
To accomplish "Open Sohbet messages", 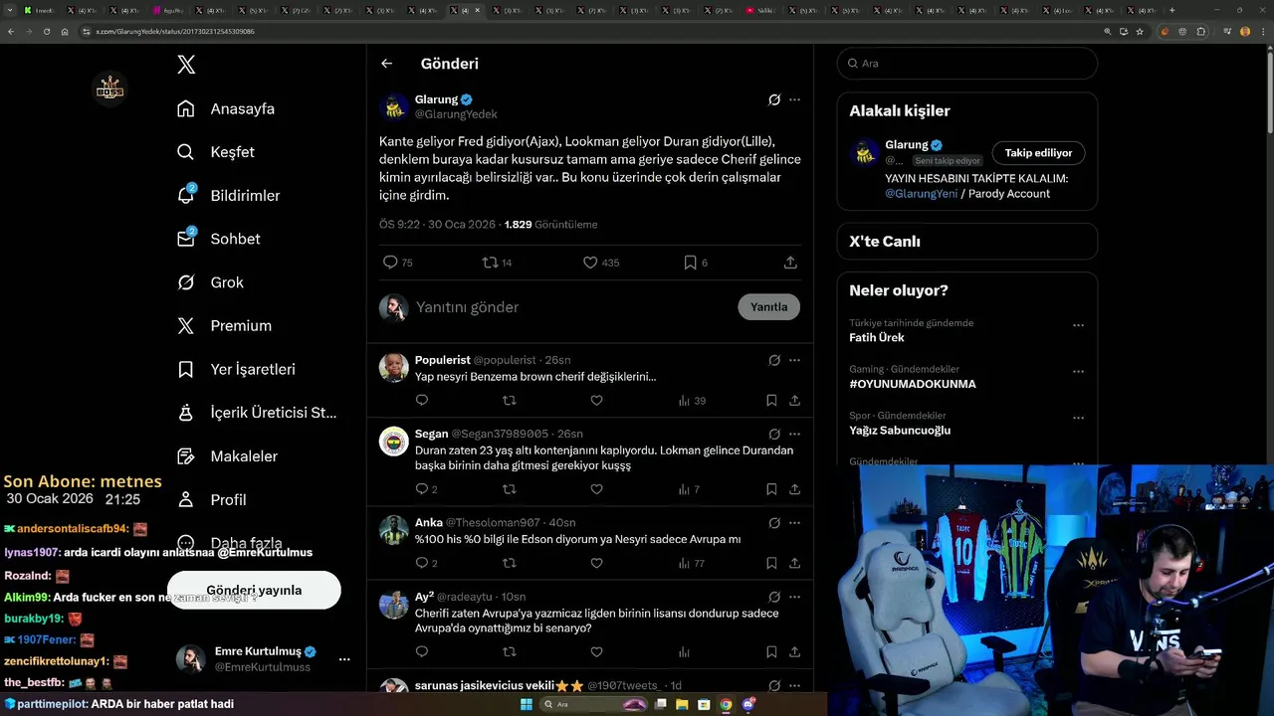I will point(218,239).
